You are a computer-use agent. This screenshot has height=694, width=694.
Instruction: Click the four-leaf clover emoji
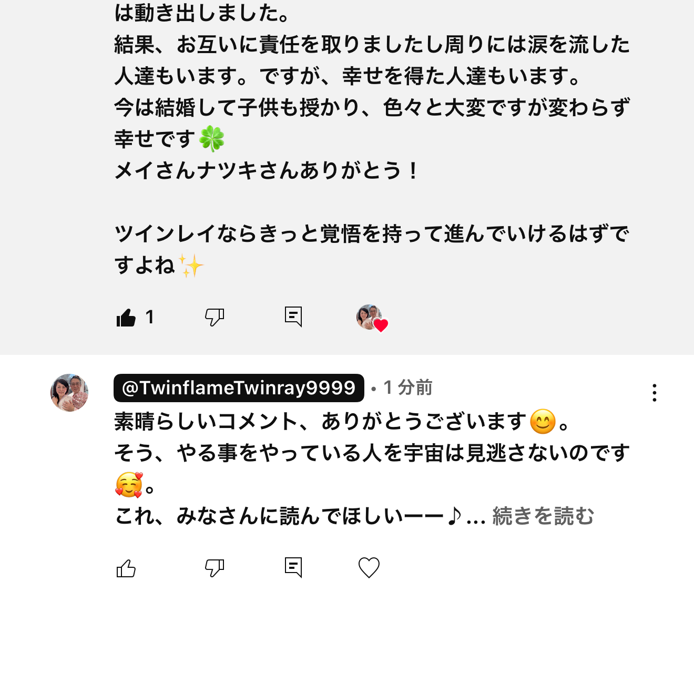pyautogui.click(x=212, y=139)
